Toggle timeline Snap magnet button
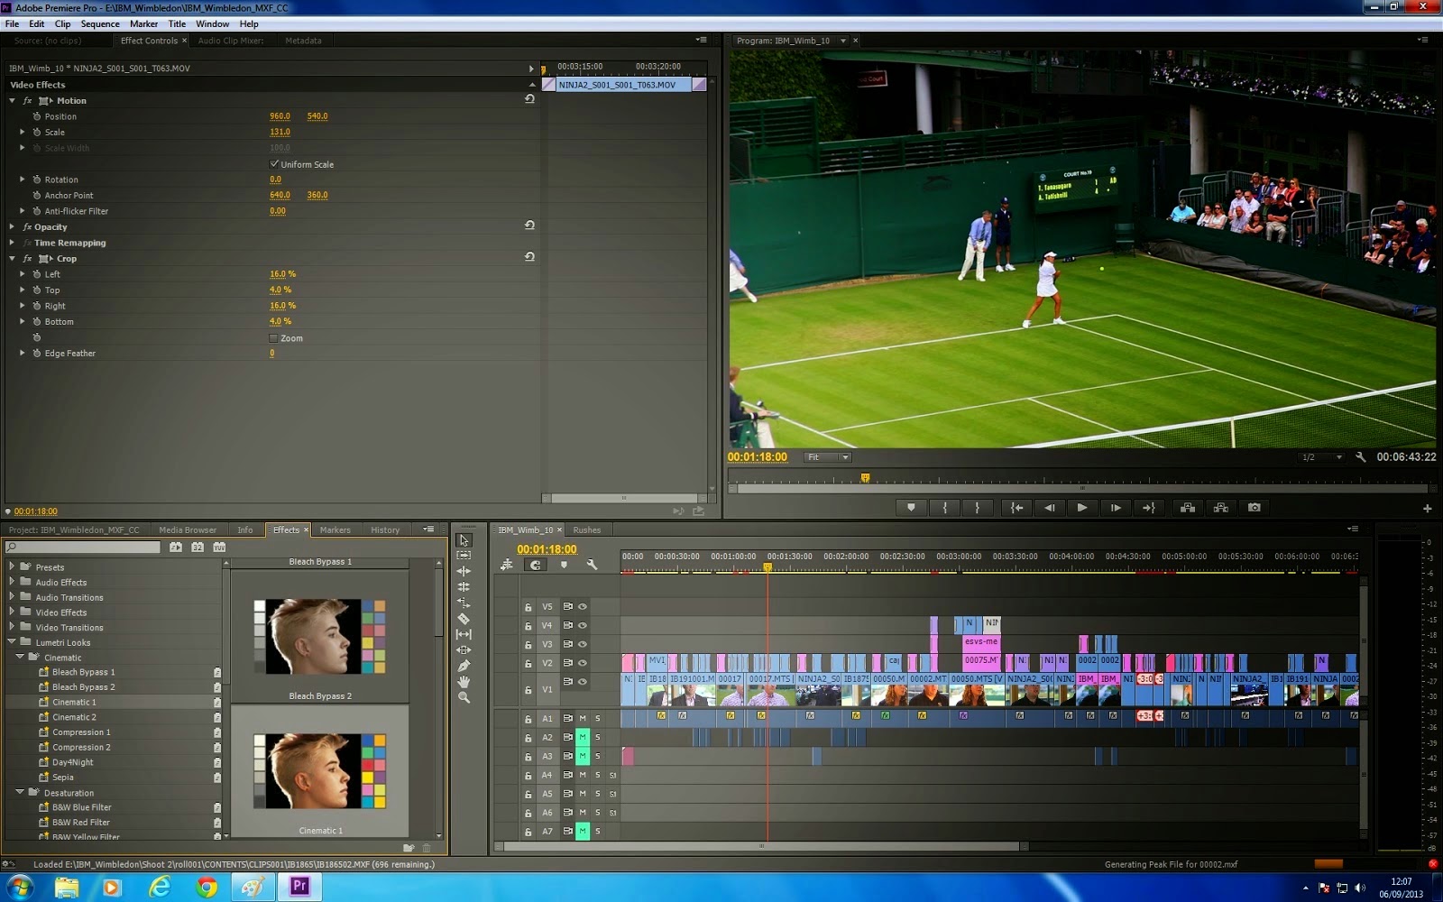 [536, 565]
